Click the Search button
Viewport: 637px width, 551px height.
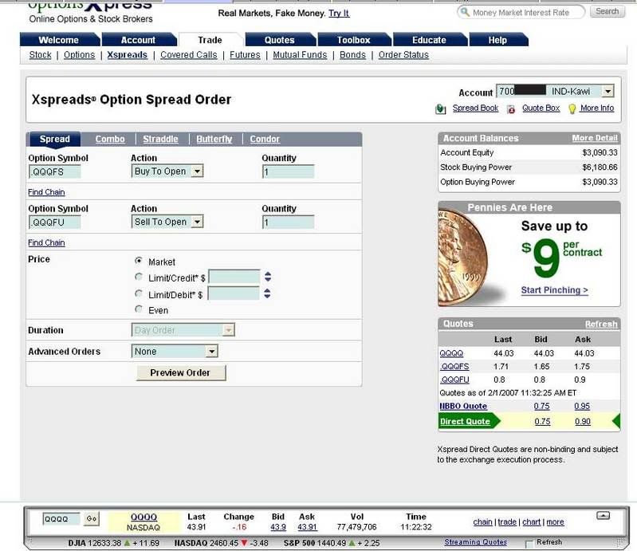608,11
